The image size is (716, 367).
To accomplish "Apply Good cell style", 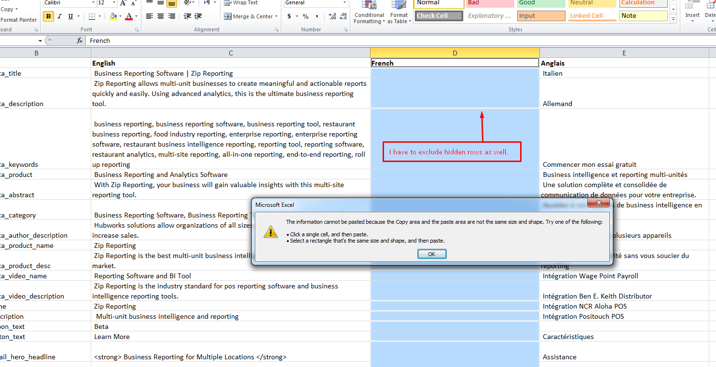I will [541, 3].
